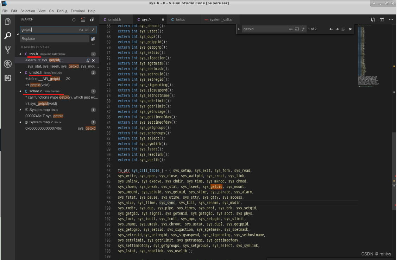This screenshot has height=260, width=397.
Task: Go to next match in find widget
Action: pyautogui.click(x=337, y=29)
